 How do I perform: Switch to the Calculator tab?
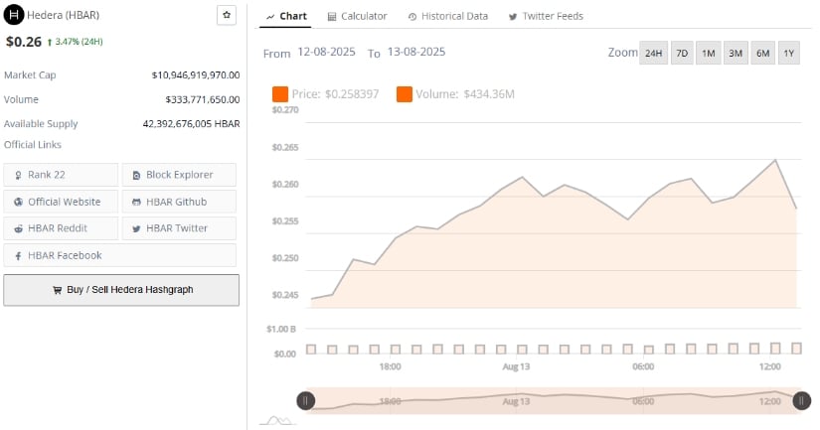point(357,16)
